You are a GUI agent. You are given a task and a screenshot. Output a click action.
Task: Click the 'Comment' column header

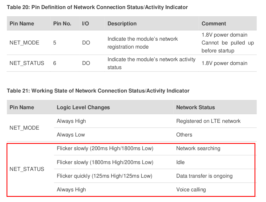pos(214,24)
